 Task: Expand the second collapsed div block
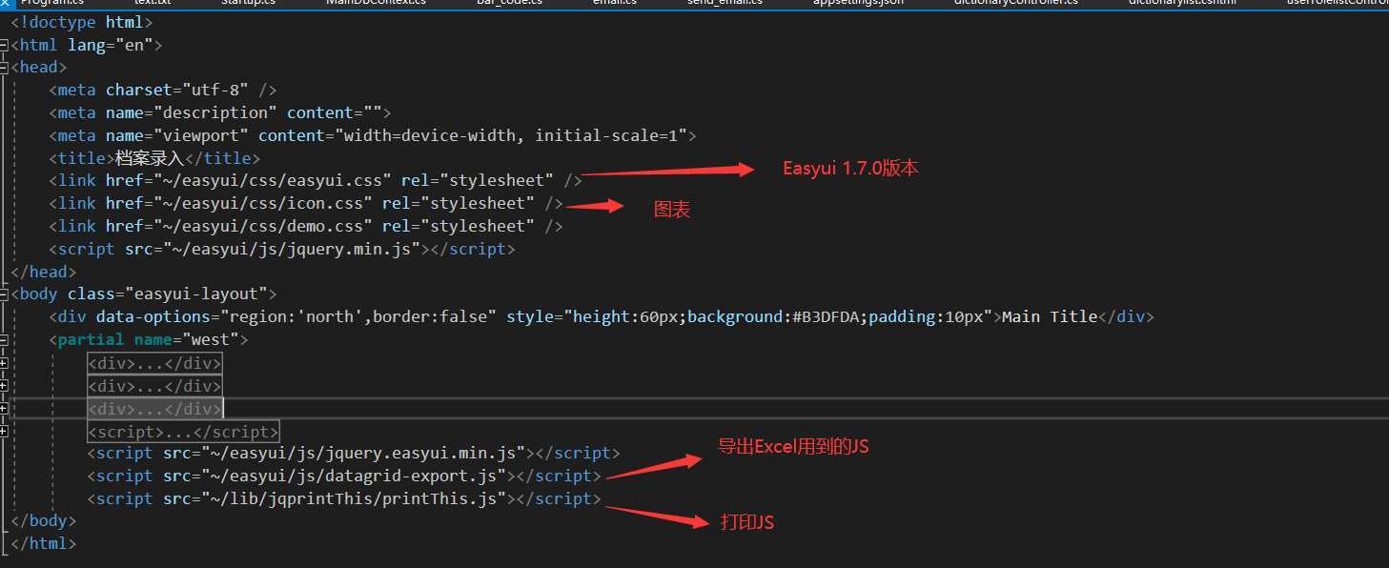click(x=4, y=386)
